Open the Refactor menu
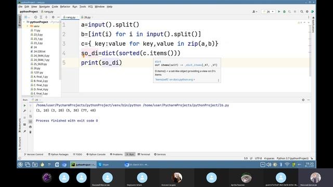The height and width of the screenshot is (187, 333). (x=65, y=7)
